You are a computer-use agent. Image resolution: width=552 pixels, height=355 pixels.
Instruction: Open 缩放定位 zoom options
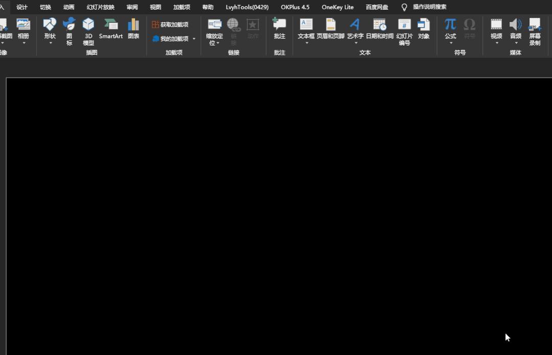(214, 32)
